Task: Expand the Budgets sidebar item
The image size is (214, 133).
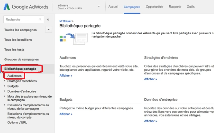Action: (5, 86)
